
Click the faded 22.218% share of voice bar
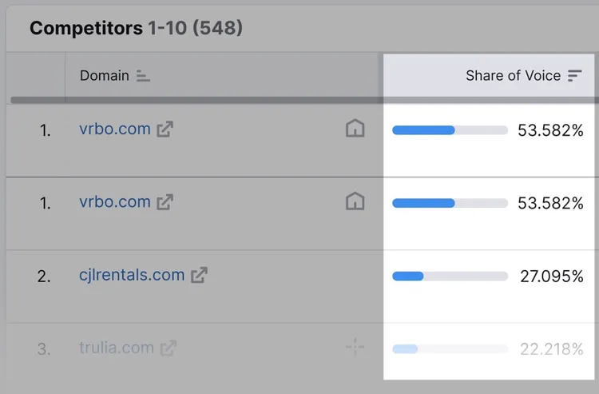click(450, 348)
